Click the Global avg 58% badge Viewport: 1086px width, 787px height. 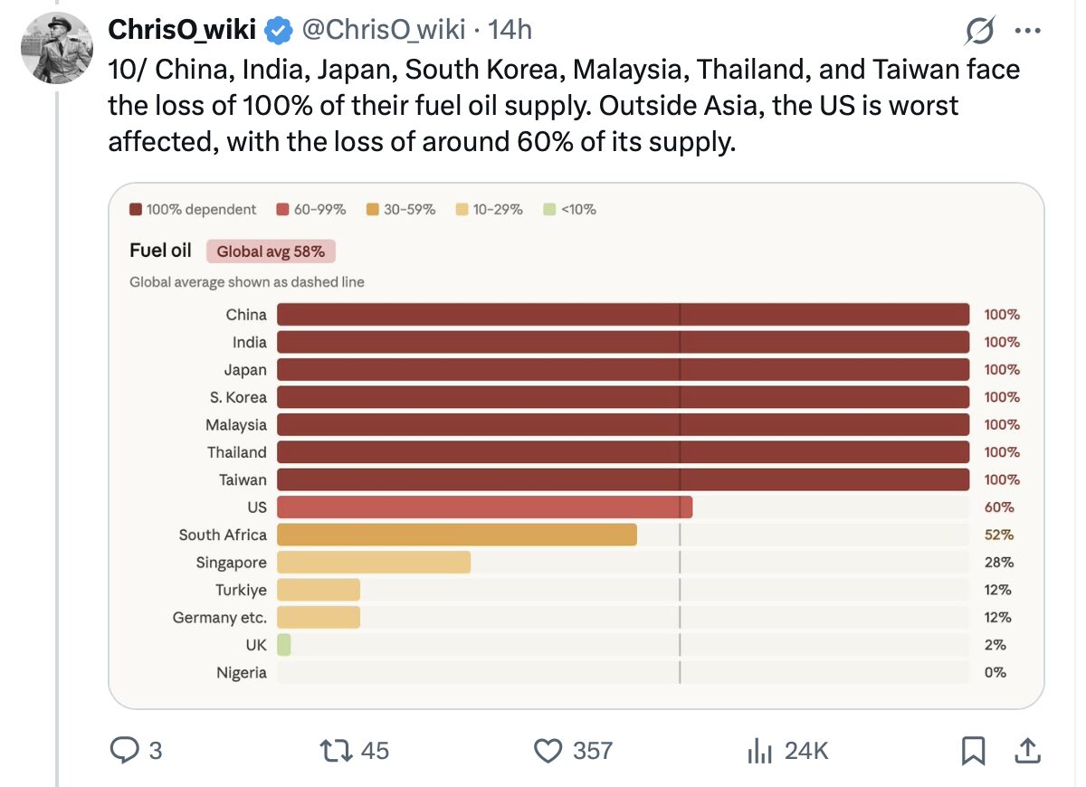[x=271, y=251]
